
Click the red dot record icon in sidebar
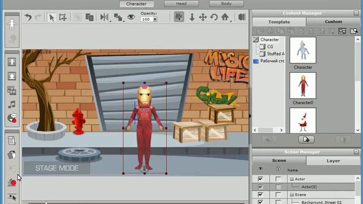tap(12, 182)
